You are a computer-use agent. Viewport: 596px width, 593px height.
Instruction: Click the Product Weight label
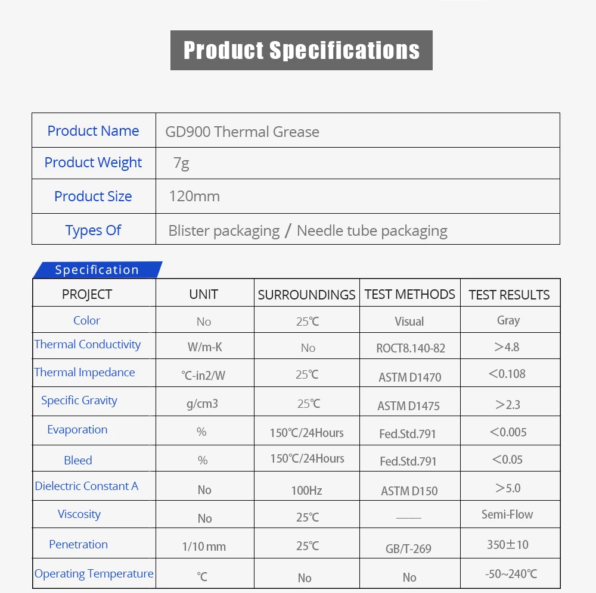93,163
